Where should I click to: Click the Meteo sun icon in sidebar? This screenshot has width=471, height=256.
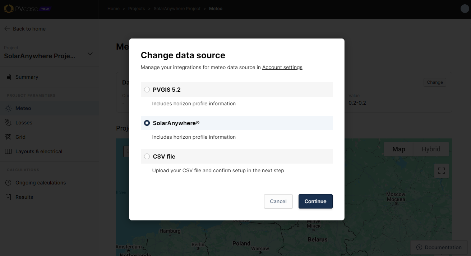click(8, 108)
